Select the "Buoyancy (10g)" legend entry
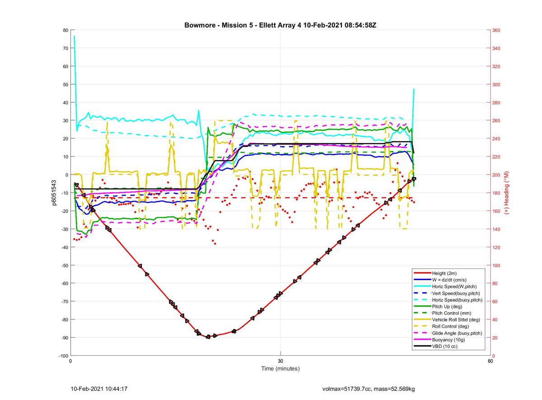The height and width of the screenshot is (400, 542). click(449, 339)
